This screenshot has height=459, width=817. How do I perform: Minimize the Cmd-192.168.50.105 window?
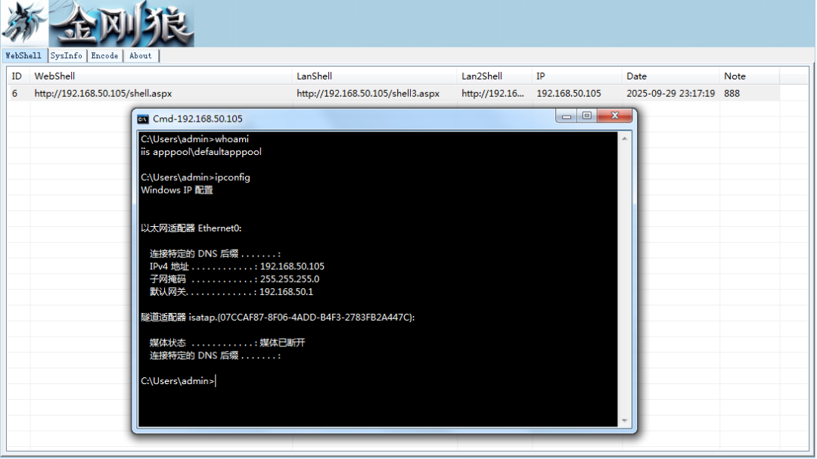[x=567, y=116]
